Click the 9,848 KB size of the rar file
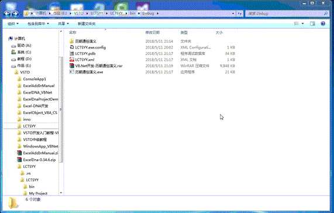 (x=228, y=66)
